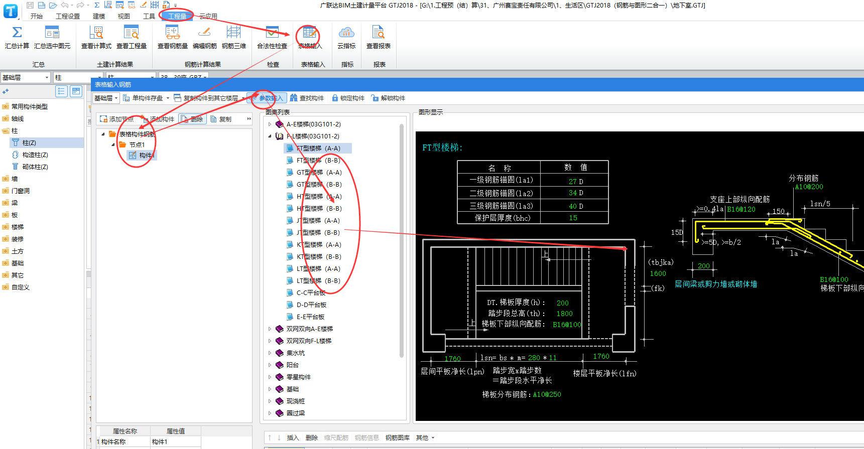The width and height of the screenshot is (864, 449).
Task: Open the 云应用 ribbon tab
Action: (x=208, y=16)
